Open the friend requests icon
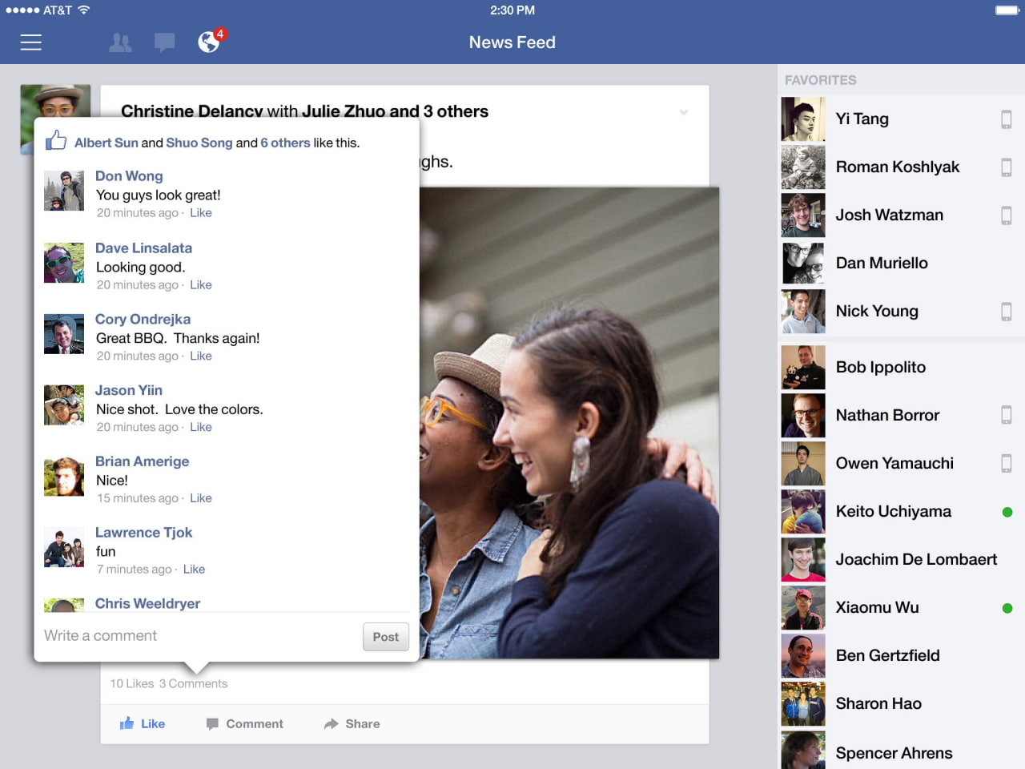 pyautogui.click(x=120, y=42)
